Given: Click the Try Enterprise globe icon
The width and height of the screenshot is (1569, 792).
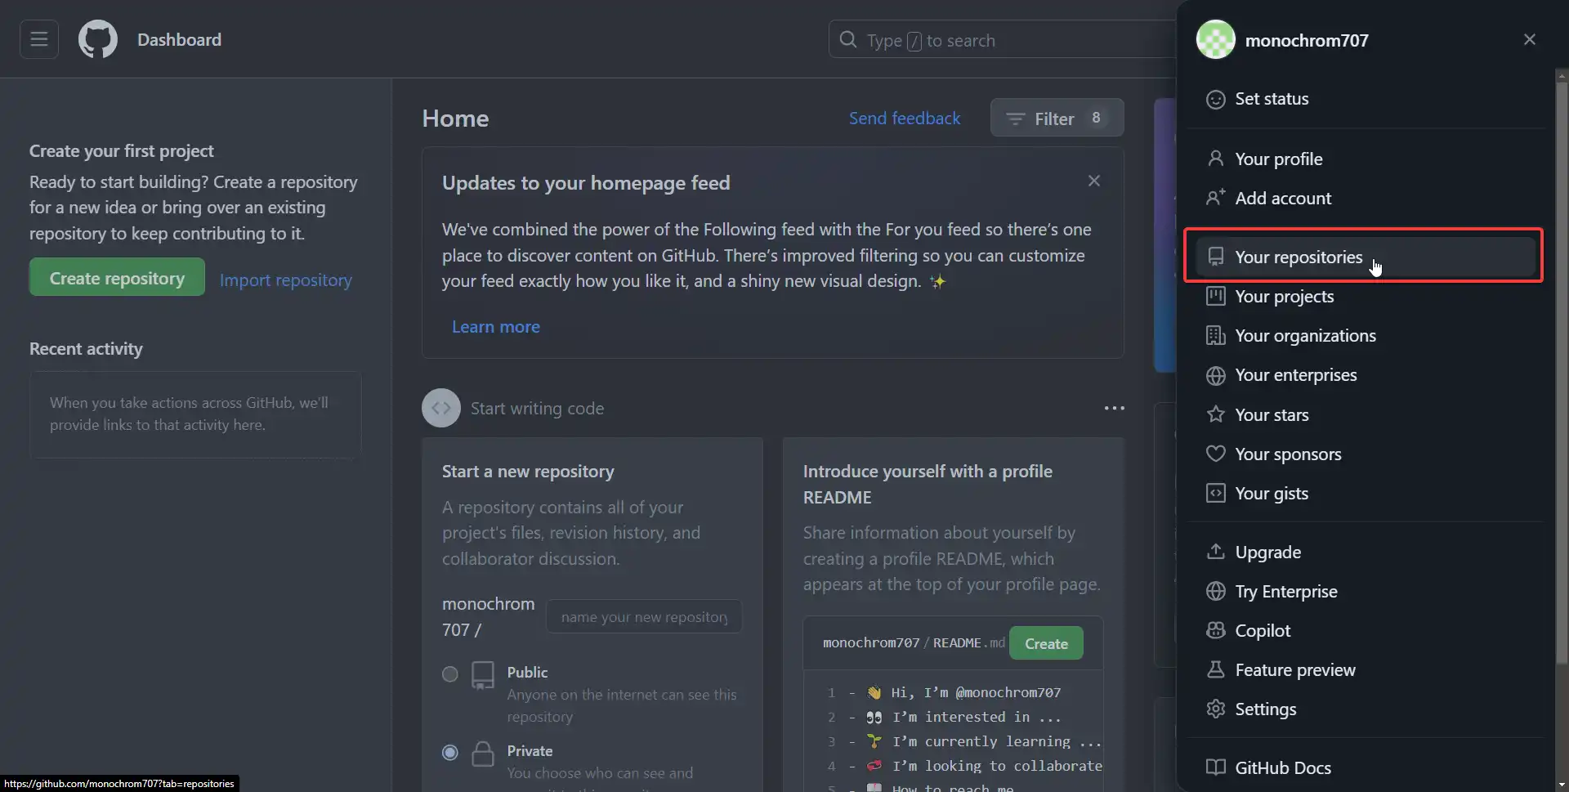Looking at the screenshot, I should click(x=1216, y=591).
